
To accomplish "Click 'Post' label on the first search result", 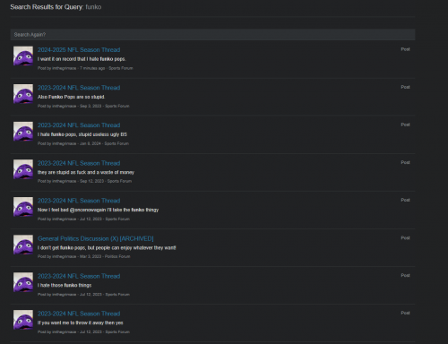I will [405, 49].
